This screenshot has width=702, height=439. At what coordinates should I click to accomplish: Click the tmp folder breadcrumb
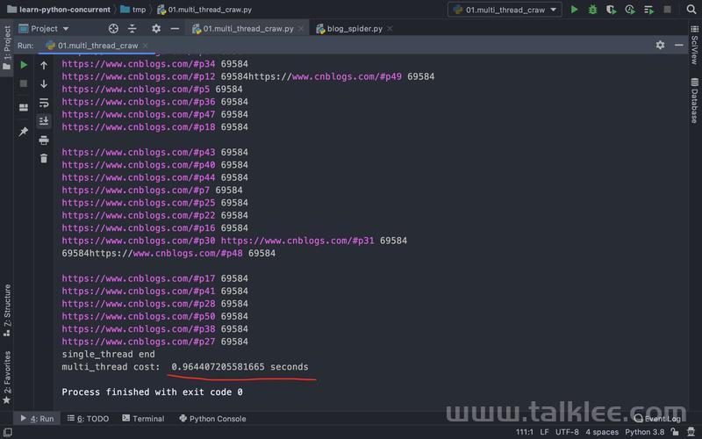coord(133,10)
